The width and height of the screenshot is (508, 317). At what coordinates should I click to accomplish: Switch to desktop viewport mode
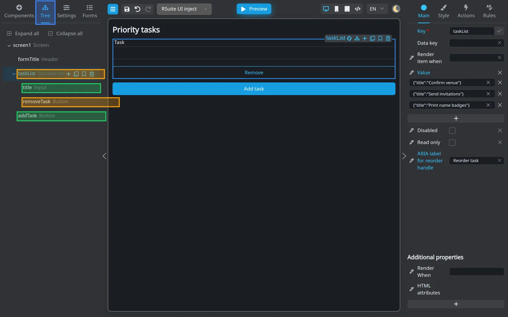[326, 9]
